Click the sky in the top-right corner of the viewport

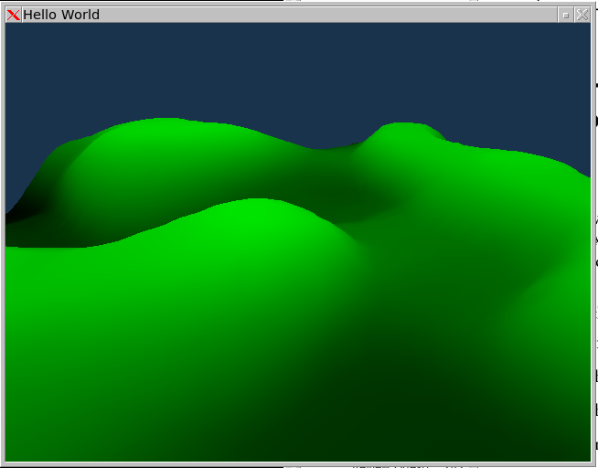(x=567, y=41)
